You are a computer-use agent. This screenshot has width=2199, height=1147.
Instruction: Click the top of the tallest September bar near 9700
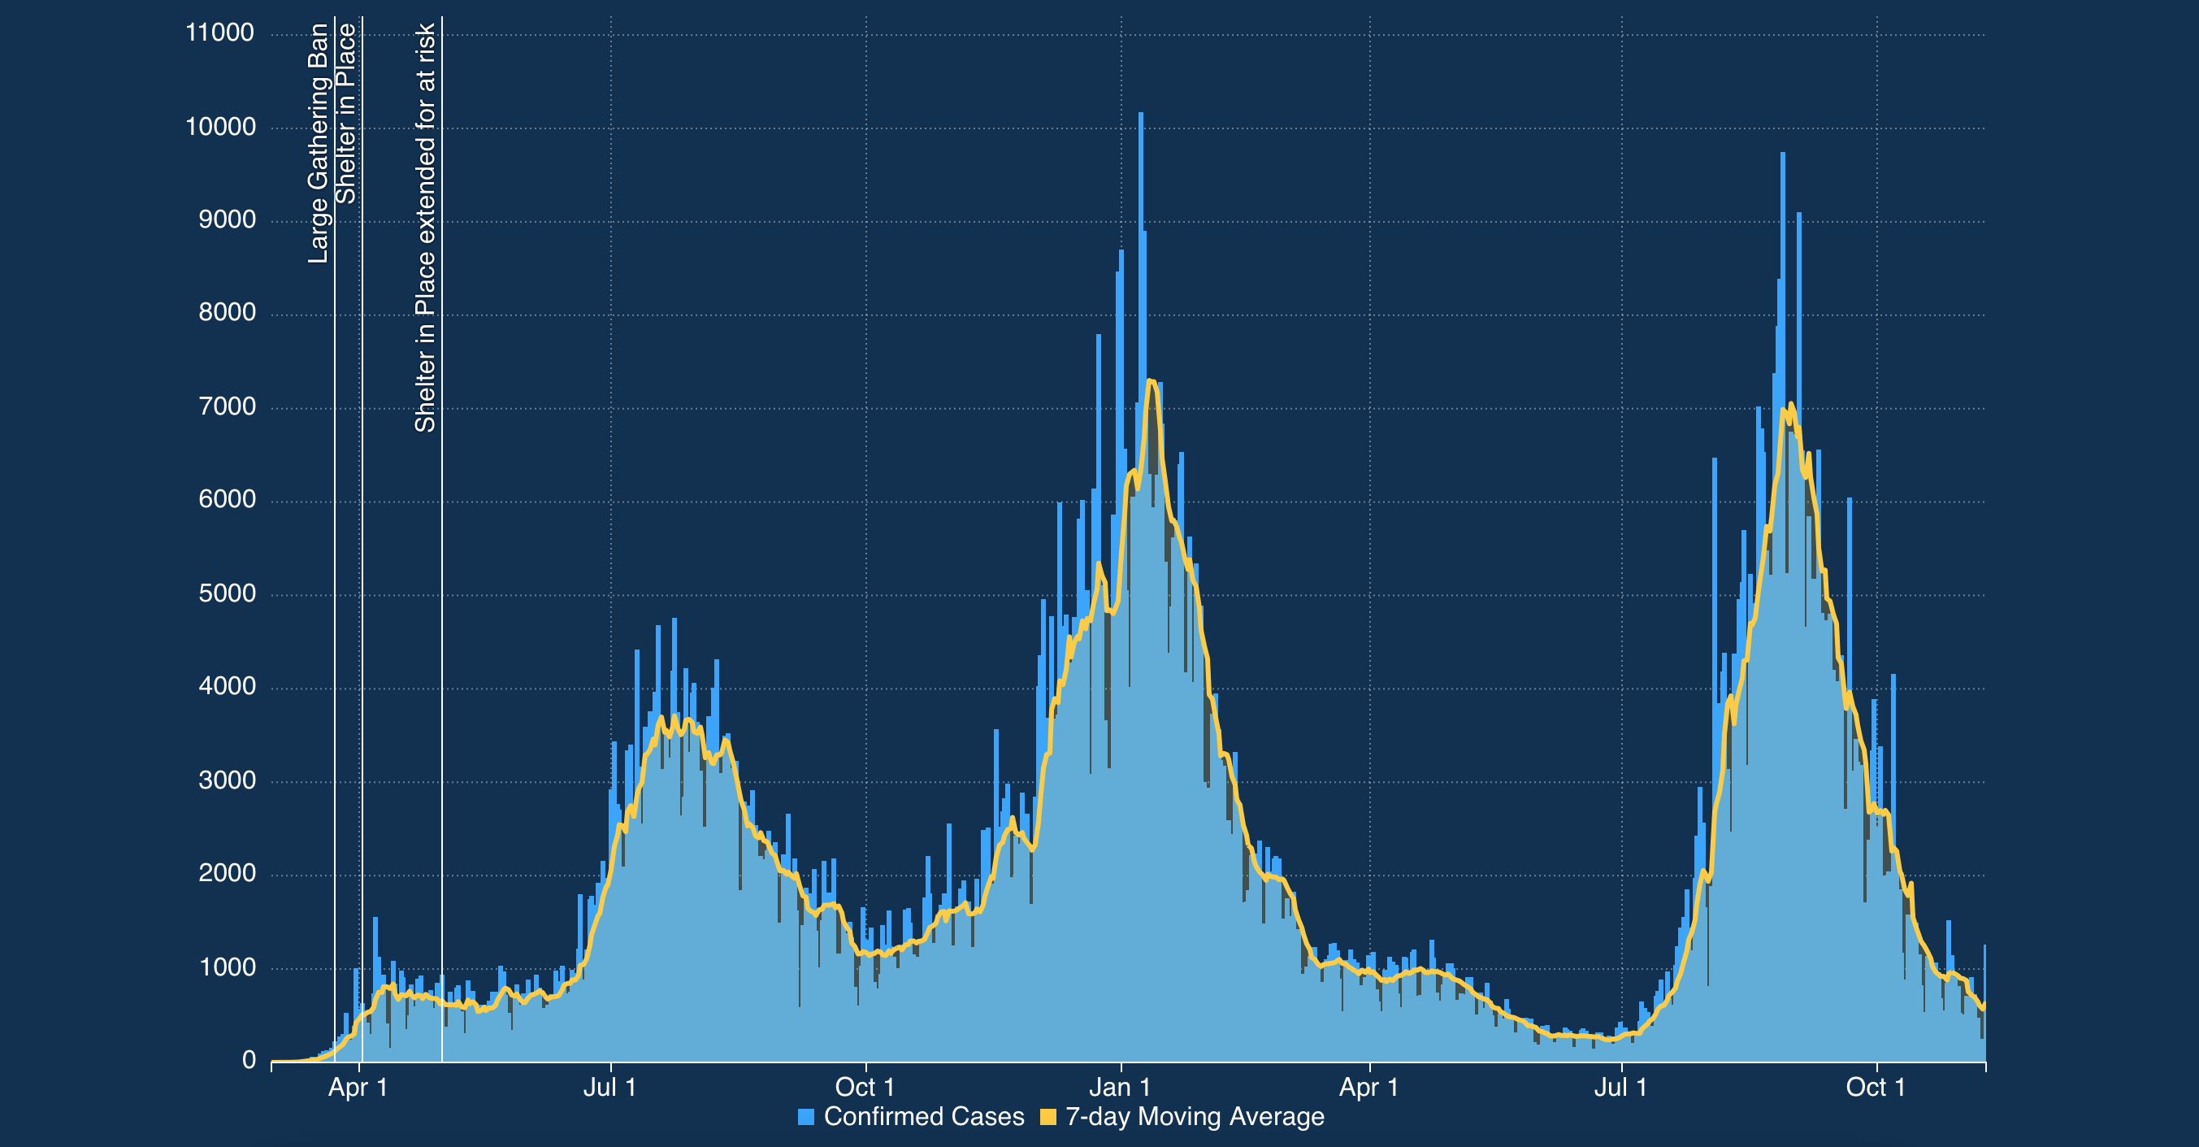tap(1782, 154)
